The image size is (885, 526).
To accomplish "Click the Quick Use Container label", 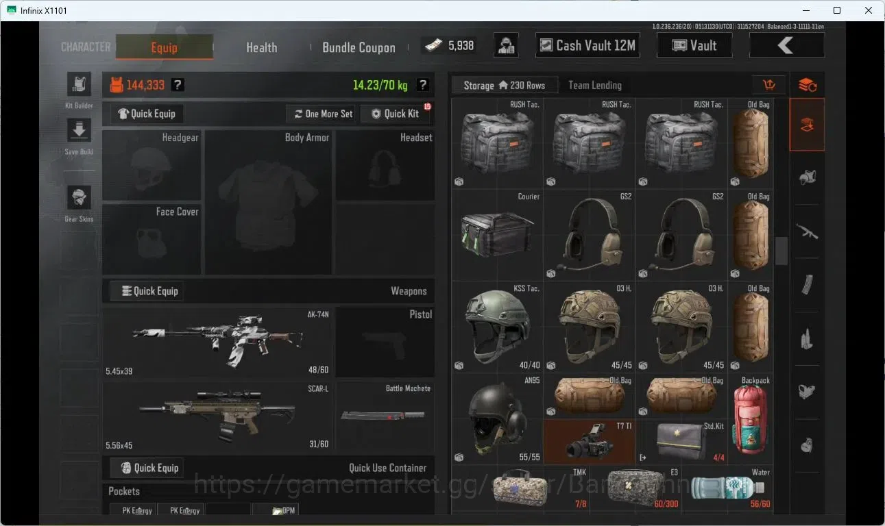I will click(387, 468).
